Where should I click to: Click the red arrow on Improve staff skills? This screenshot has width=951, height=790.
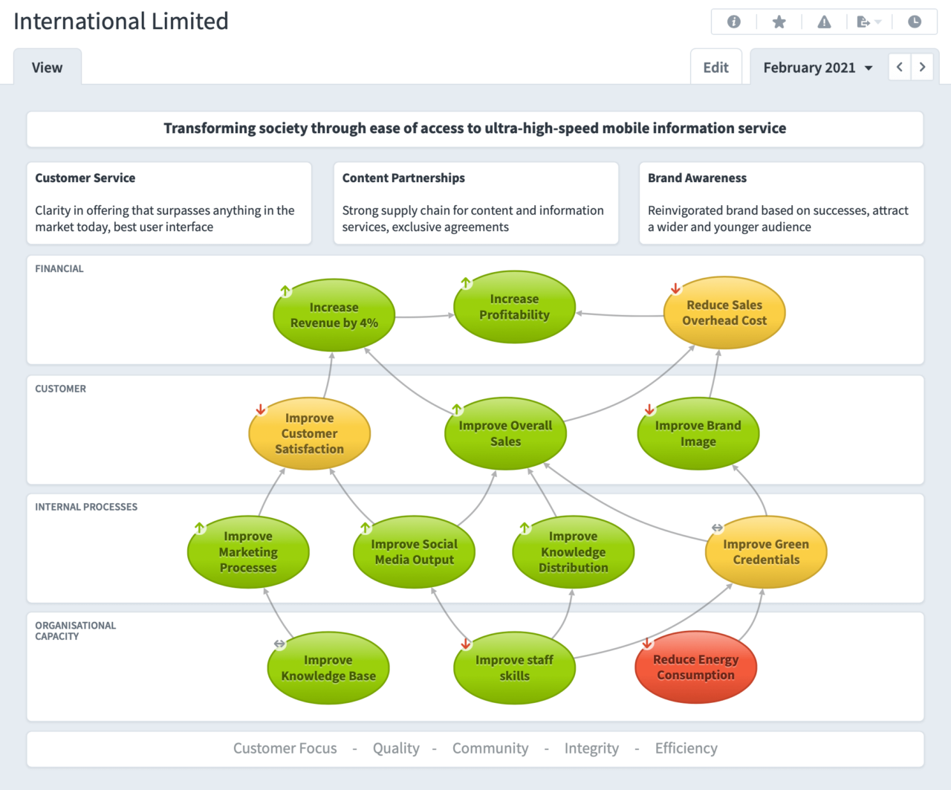click(466, 643)
